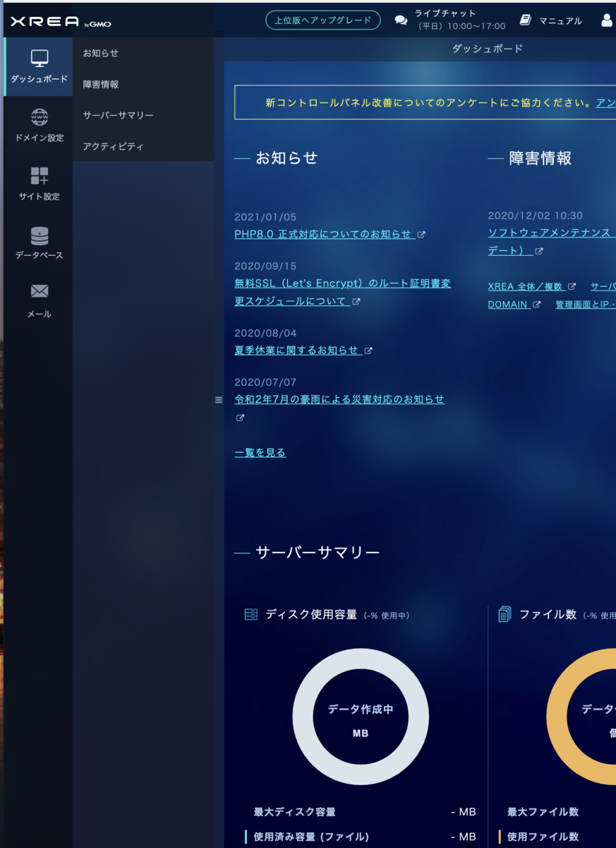
Task: Click the ファイル数 panel icon
Action: click(x=502, y=615)
